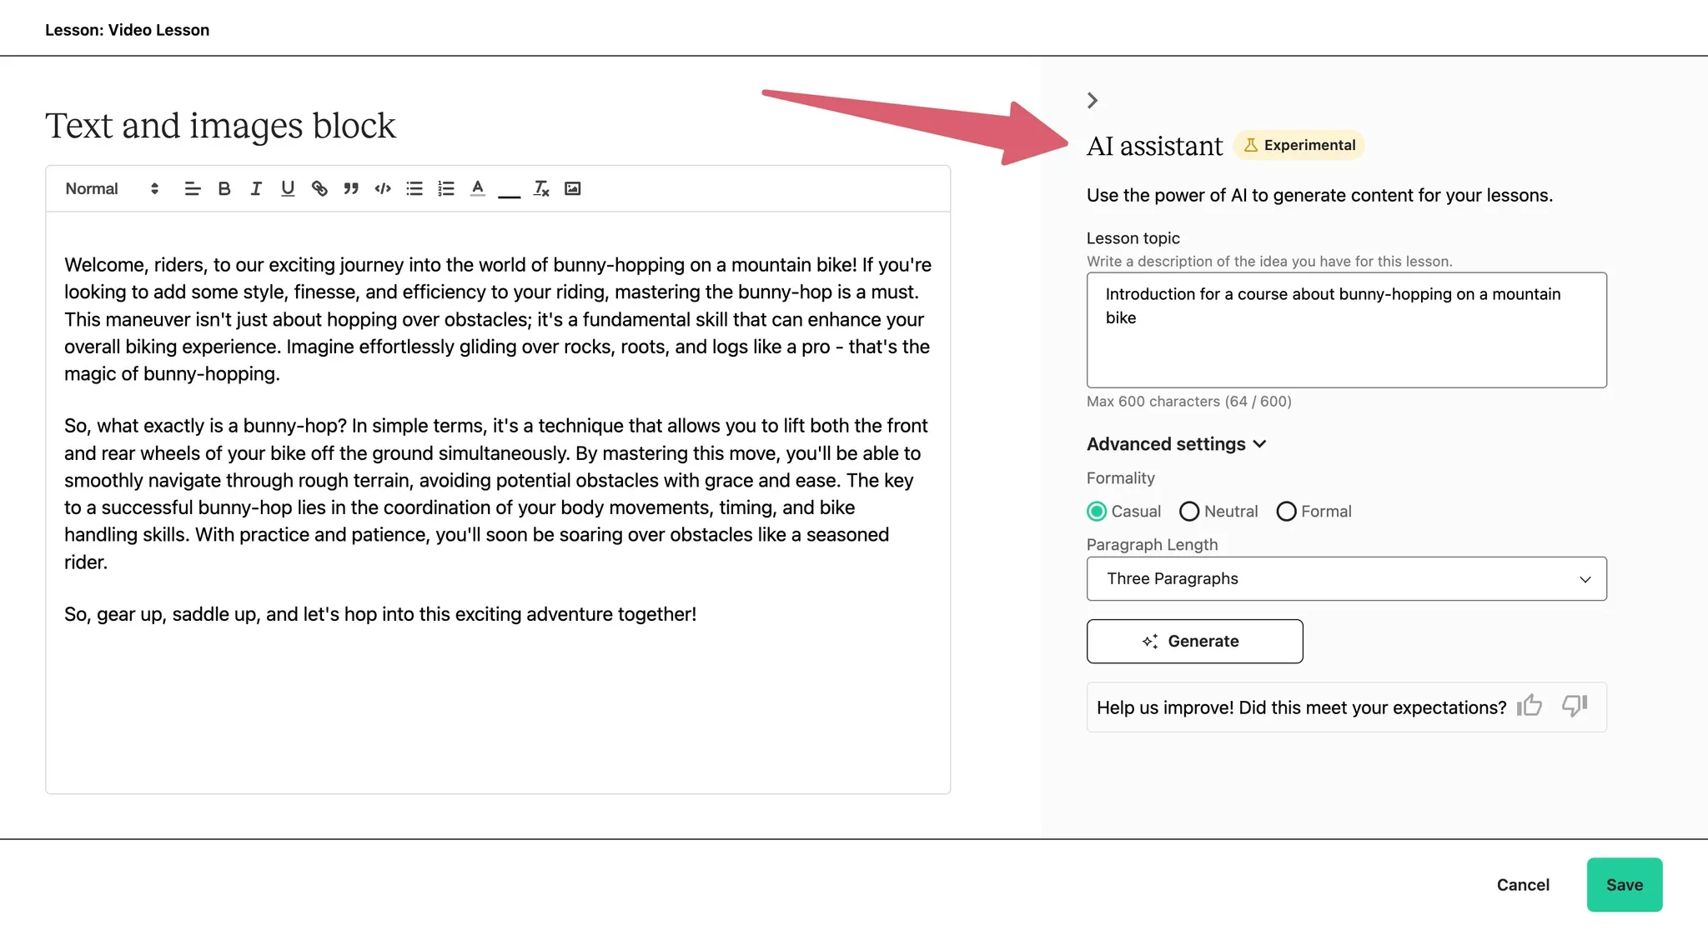Screen dimensions: 1708x930
Task: Click the Code formatting icon
Action: pyautogui.click(x=381, y=187)
